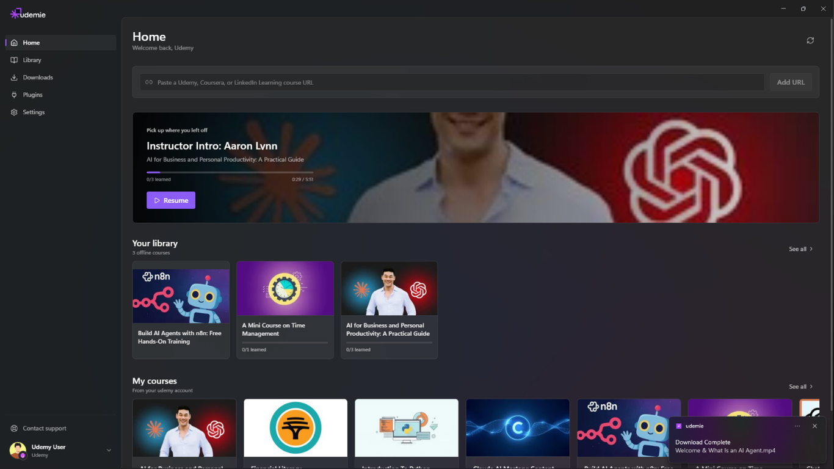This screenshot has height=469, width=834.
Task: Open the Downloads section
Action: coord(61,78)
